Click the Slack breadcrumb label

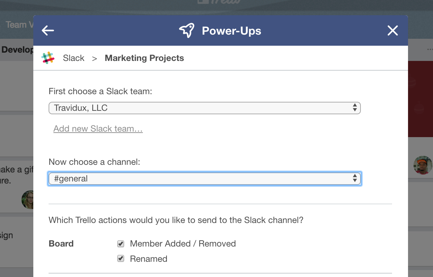[x=74, y=58]
